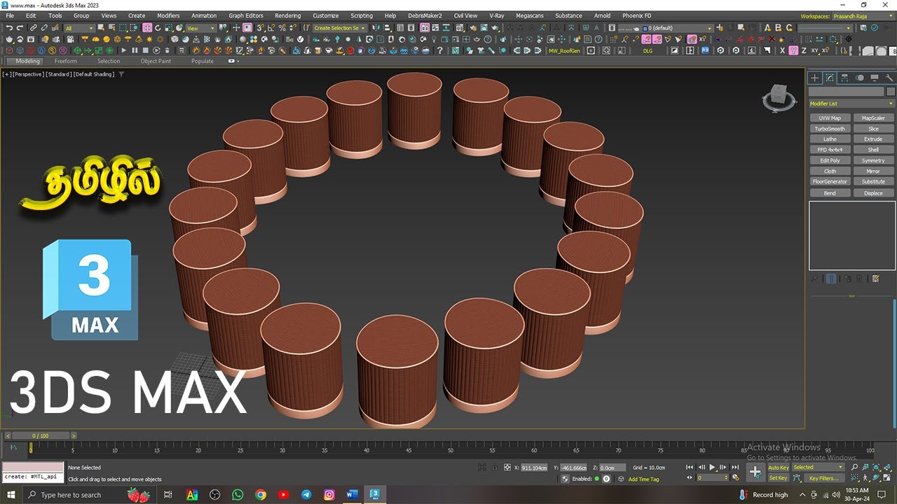Toggle the 3D Snaps icon
This screenshot has height=504, width=897.
pos(260,28)
